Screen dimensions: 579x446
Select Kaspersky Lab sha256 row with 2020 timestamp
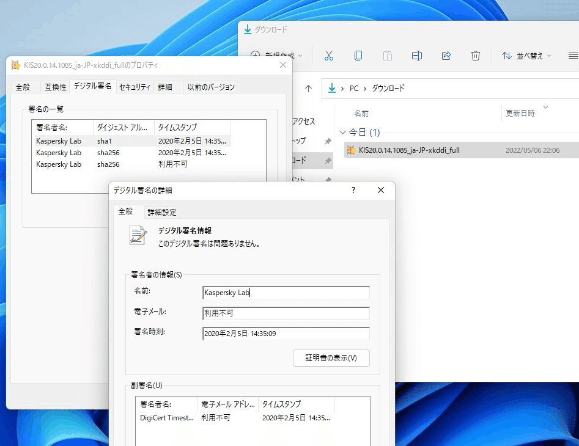click(x=133, y=153)
